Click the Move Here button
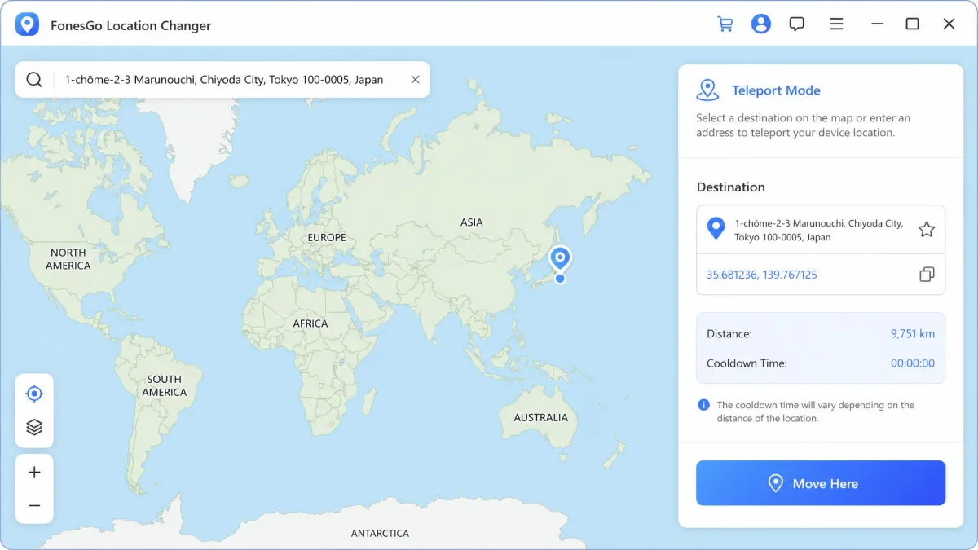Viewport: 978px width, 550px height. 821,483
